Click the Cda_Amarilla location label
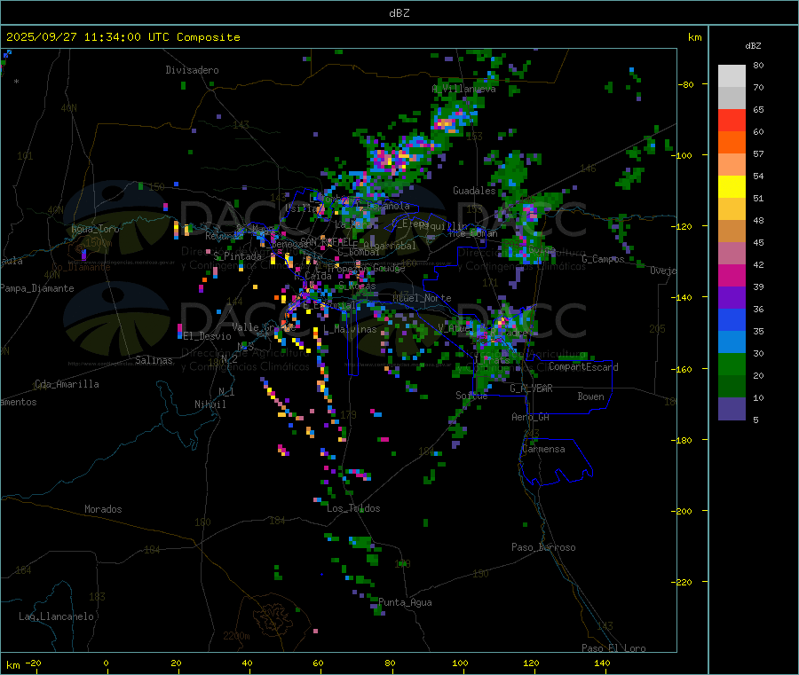Image resolution: width=799 pixels, height=675 pixels. click(67, 384)
